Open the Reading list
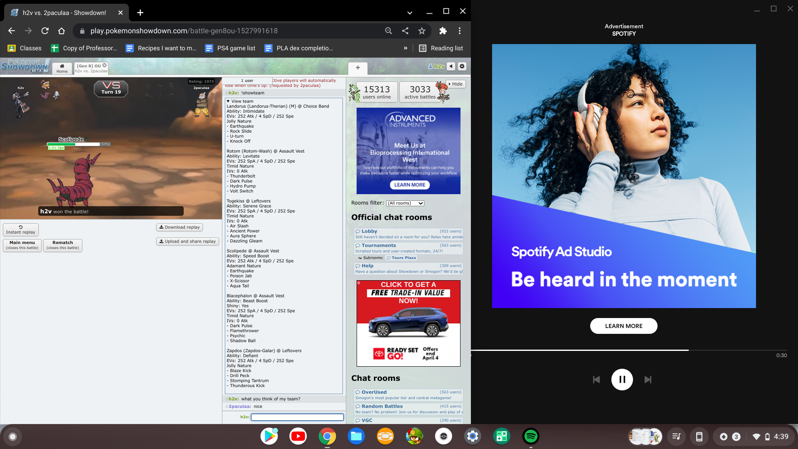798x449 pixels. click(x=441, y=48)
